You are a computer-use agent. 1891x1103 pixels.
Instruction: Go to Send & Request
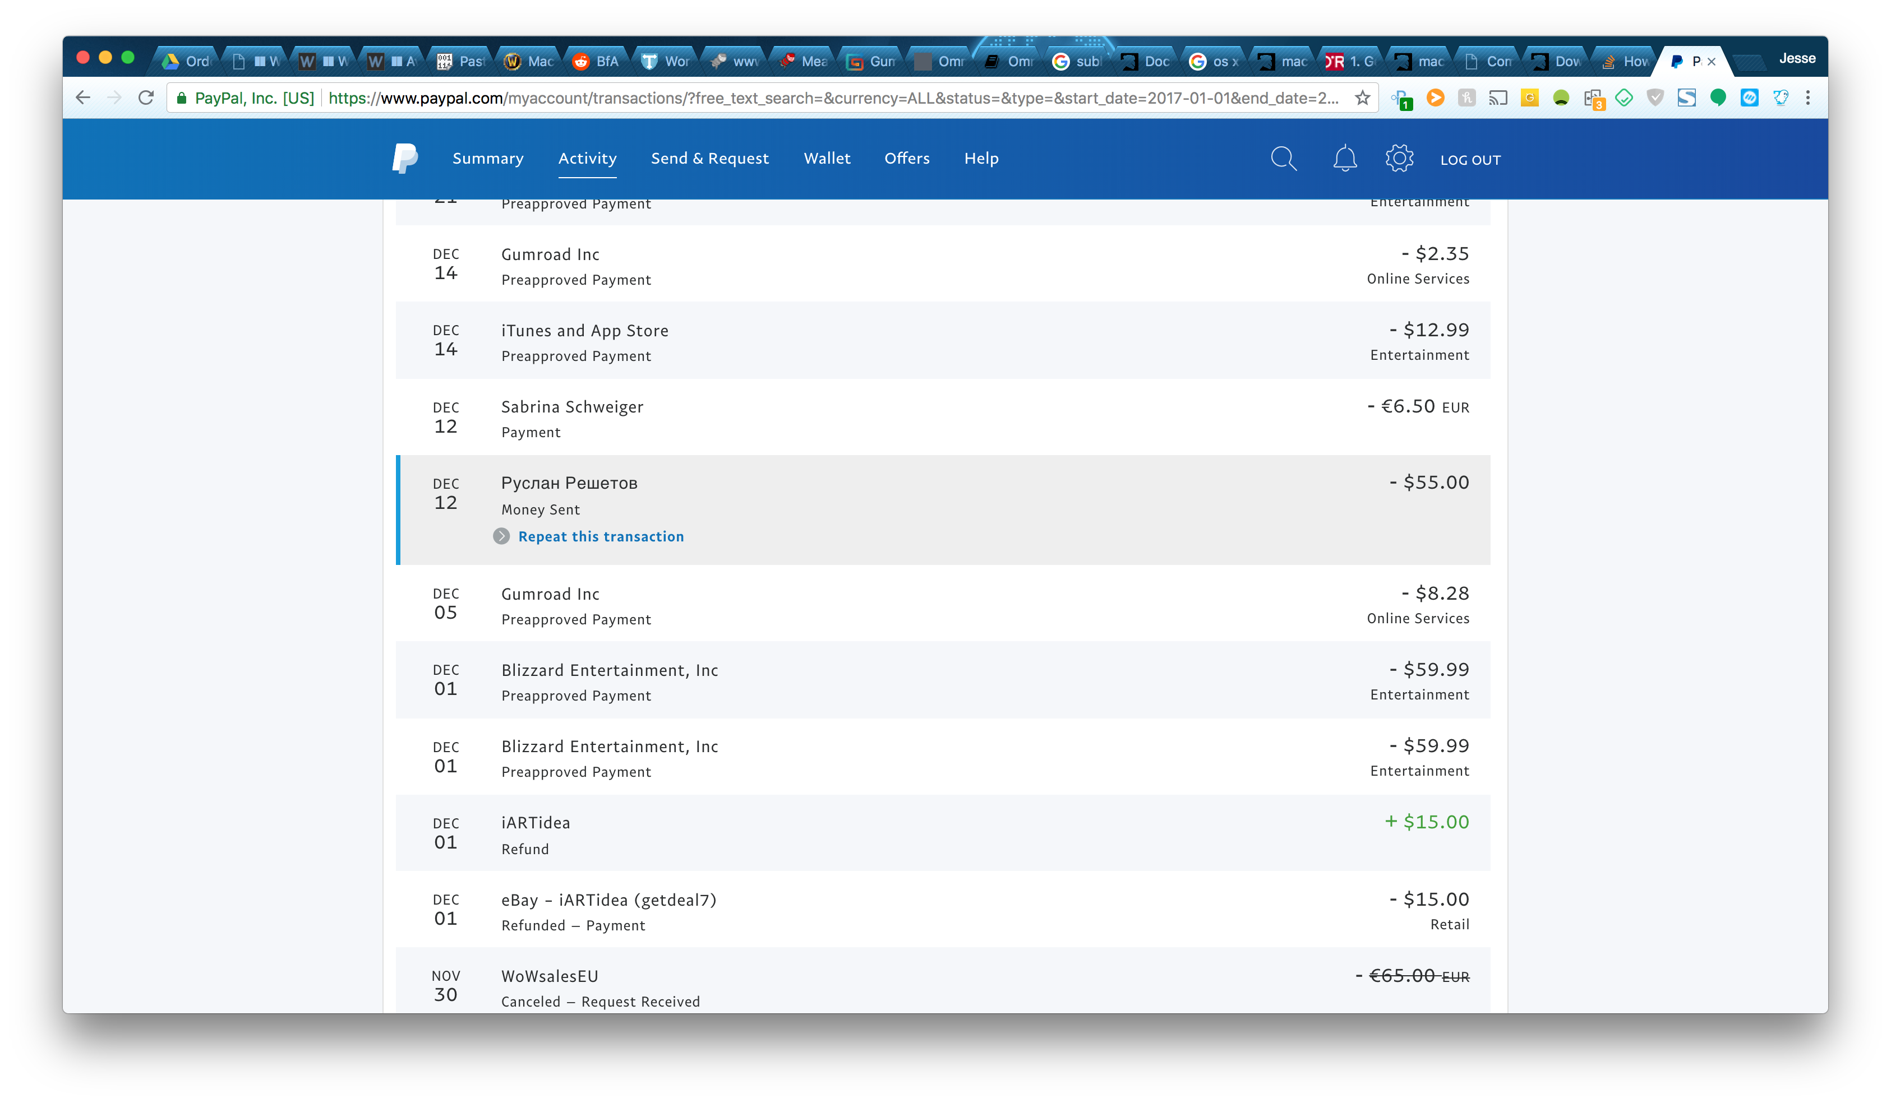(710, 158)
